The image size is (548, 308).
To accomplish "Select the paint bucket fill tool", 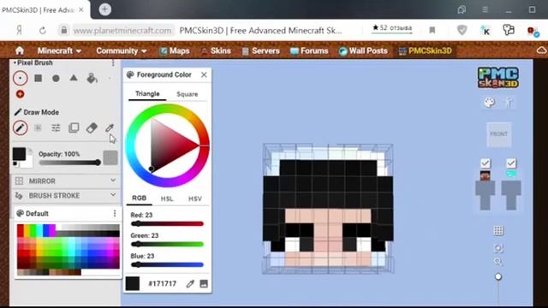I will 92,78.
